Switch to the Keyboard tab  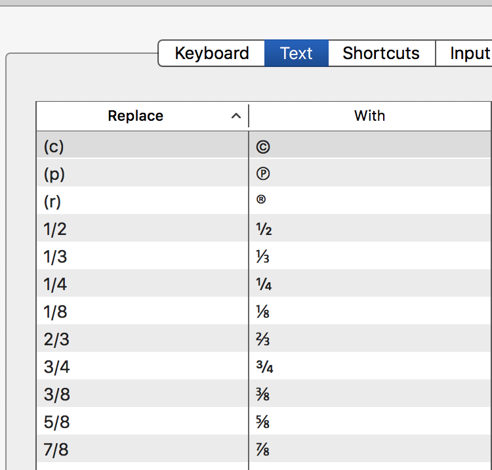tap(211, 53)
